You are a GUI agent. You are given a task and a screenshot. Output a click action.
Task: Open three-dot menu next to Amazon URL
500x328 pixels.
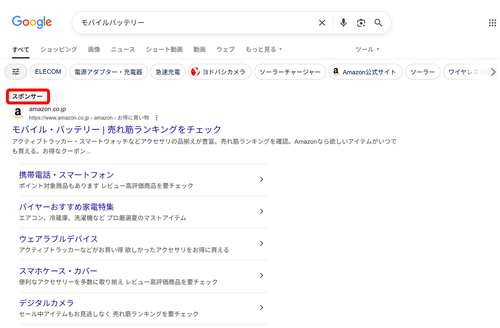pos(157,118)
